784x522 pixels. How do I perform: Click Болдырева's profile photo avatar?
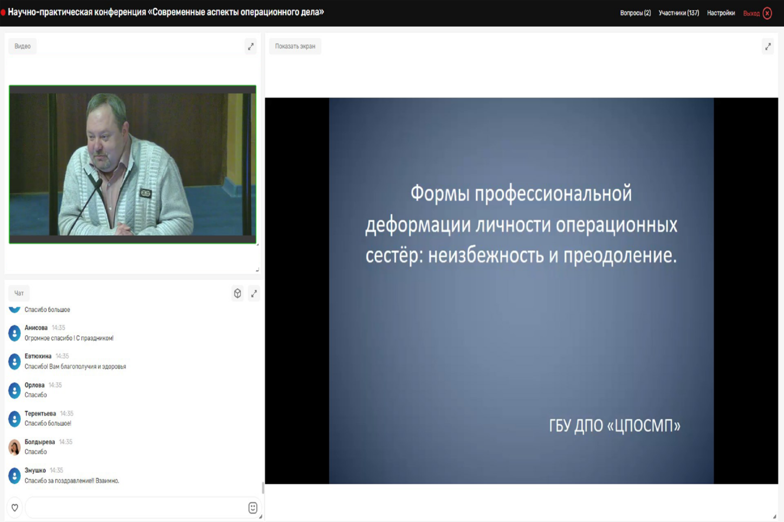[x=15, y=447]
